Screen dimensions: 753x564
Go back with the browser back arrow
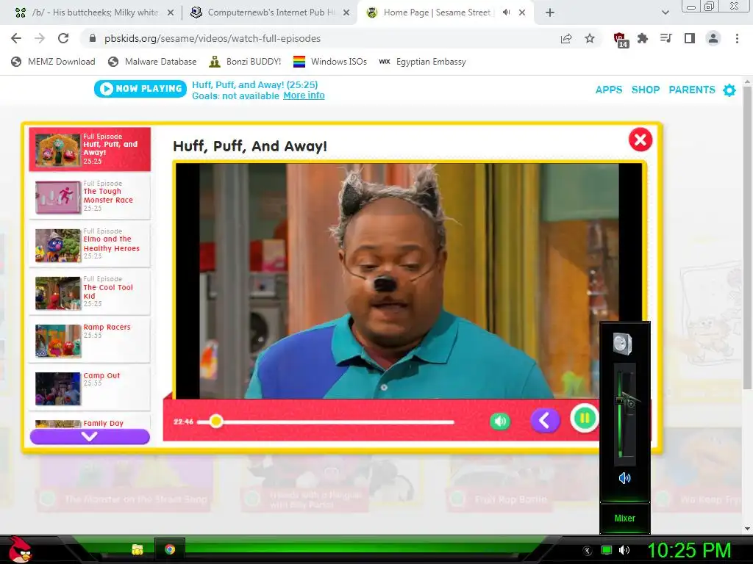point(16,38)
